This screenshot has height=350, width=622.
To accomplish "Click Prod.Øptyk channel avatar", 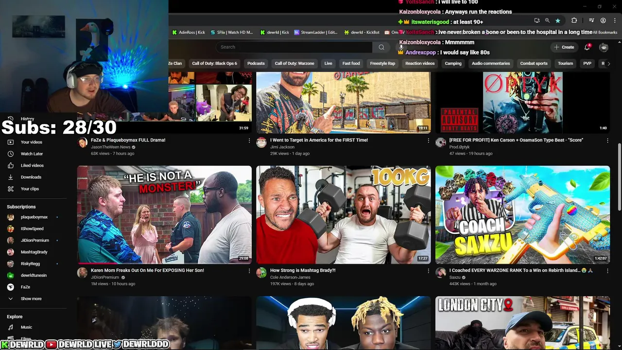I will click(x=441, y=142).
